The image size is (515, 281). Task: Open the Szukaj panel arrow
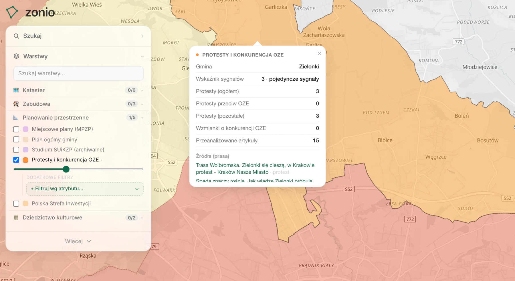click(x=142, y=36)
